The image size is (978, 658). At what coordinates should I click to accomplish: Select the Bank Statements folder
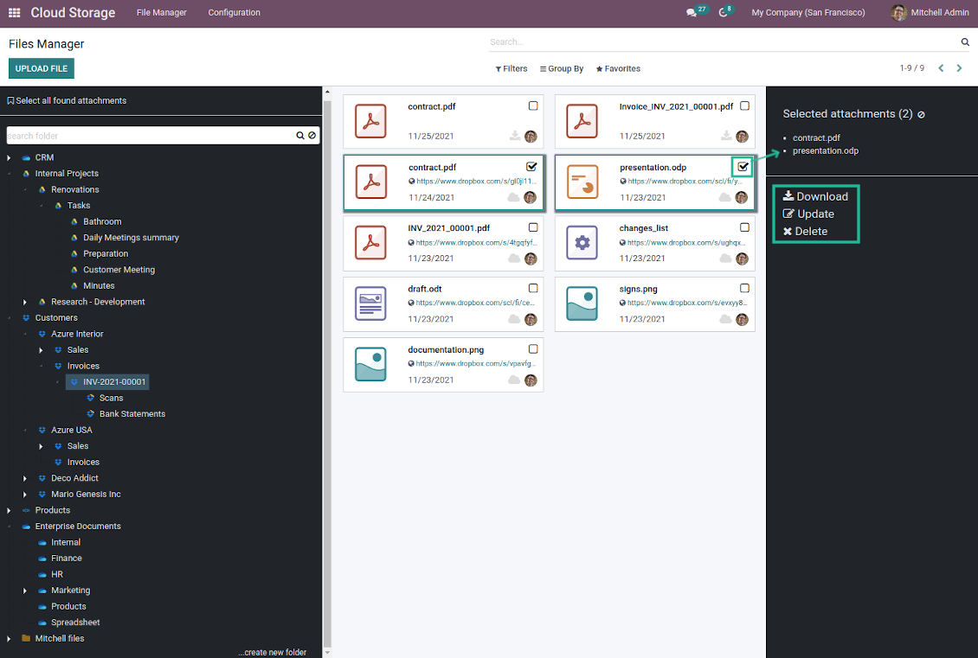pyautogui.click(x=132, y=414)
